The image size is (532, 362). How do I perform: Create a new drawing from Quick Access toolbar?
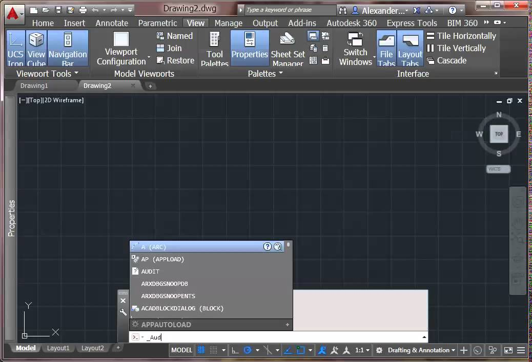[x=34, y=10]
